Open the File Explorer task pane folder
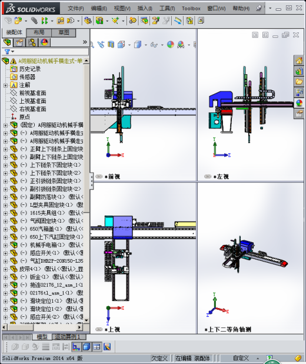Viewport: 306px width, 364px height. [299, 82]
